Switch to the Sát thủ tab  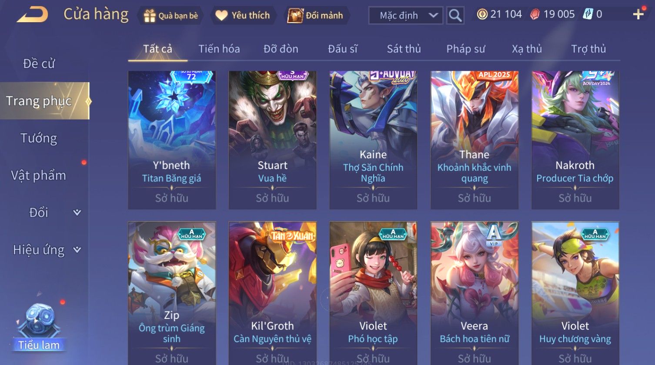pyautogui.click(x=404, y=49)
